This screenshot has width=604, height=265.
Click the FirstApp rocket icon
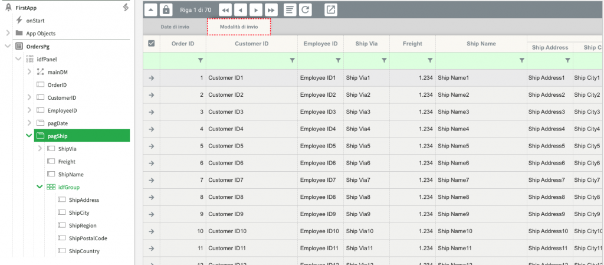(8, 8)
